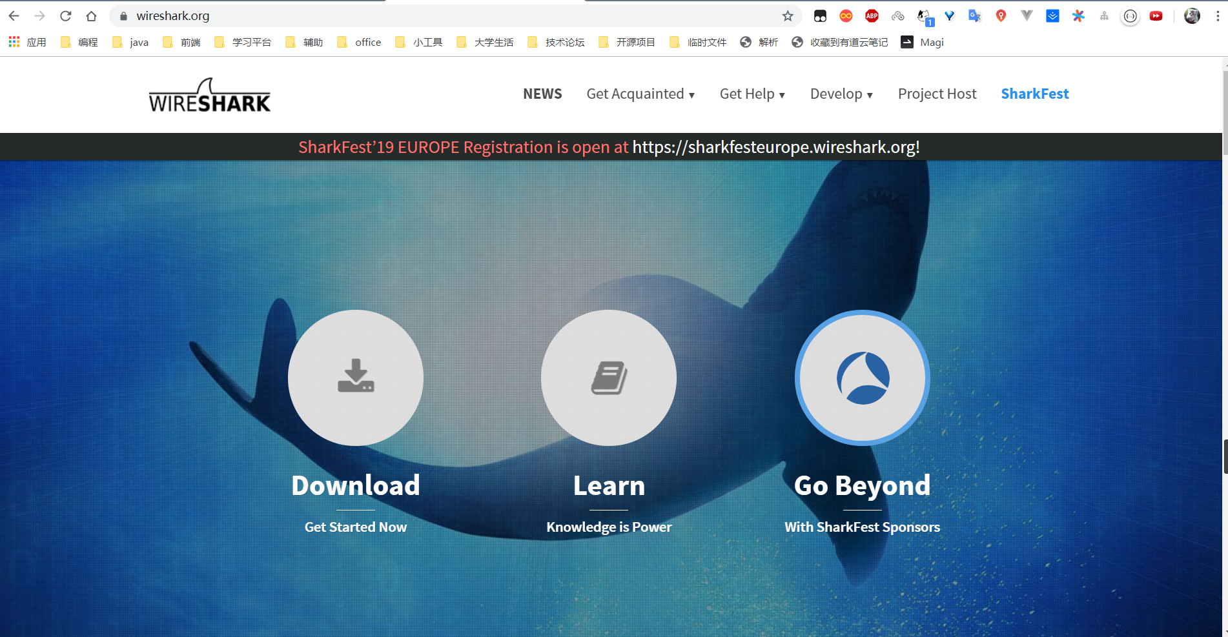Open the 辅助 bookmark folder

(304, 42)
